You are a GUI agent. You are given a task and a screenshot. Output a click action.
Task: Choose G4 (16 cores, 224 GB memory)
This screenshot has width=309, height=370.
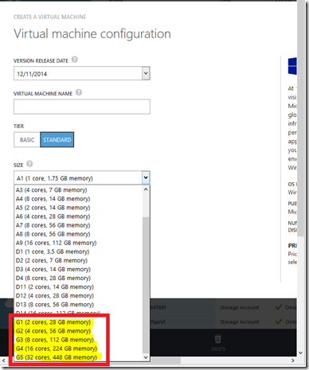(78, 349)
